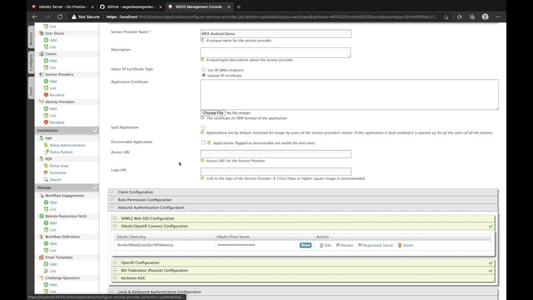
Task: Click the Access URL input field
Action: (276, 154)
